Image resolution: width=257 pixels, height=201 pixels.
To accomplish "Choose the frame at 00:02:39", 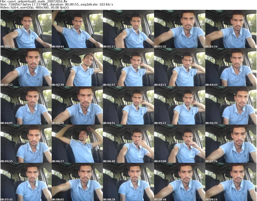I will click(77, 67).
